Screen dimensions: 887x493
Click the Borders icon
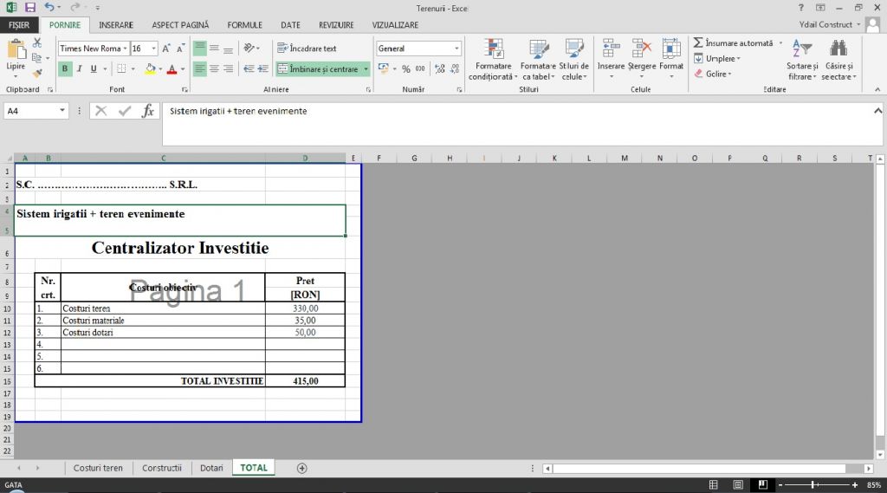[121, 69]
